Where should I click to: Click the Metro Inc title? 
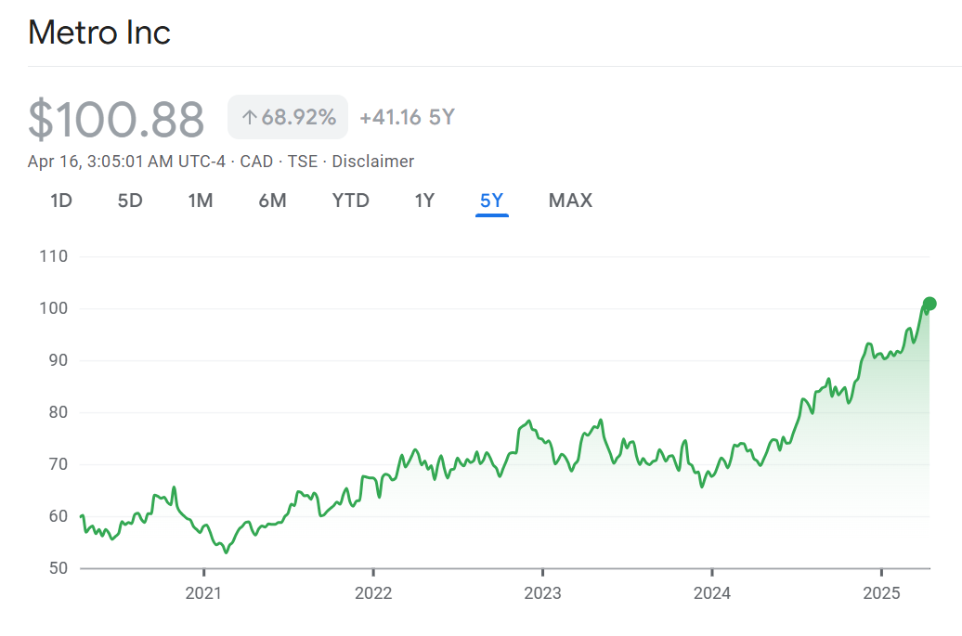(x=99, y=33)
